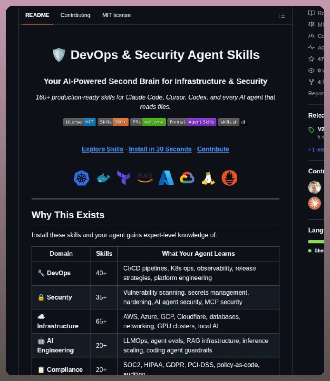Click the green release tag icon
The image size is (330, 381).
311,130
